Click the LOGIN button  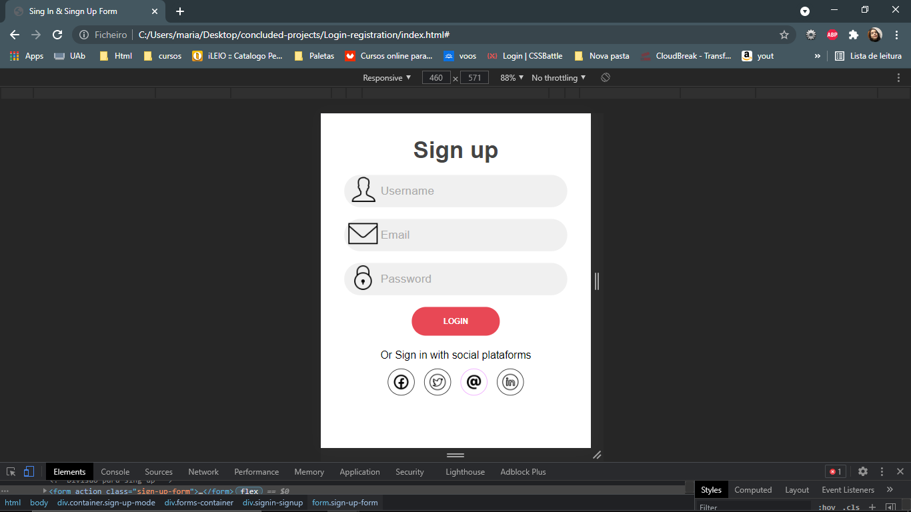click(455, 321)
